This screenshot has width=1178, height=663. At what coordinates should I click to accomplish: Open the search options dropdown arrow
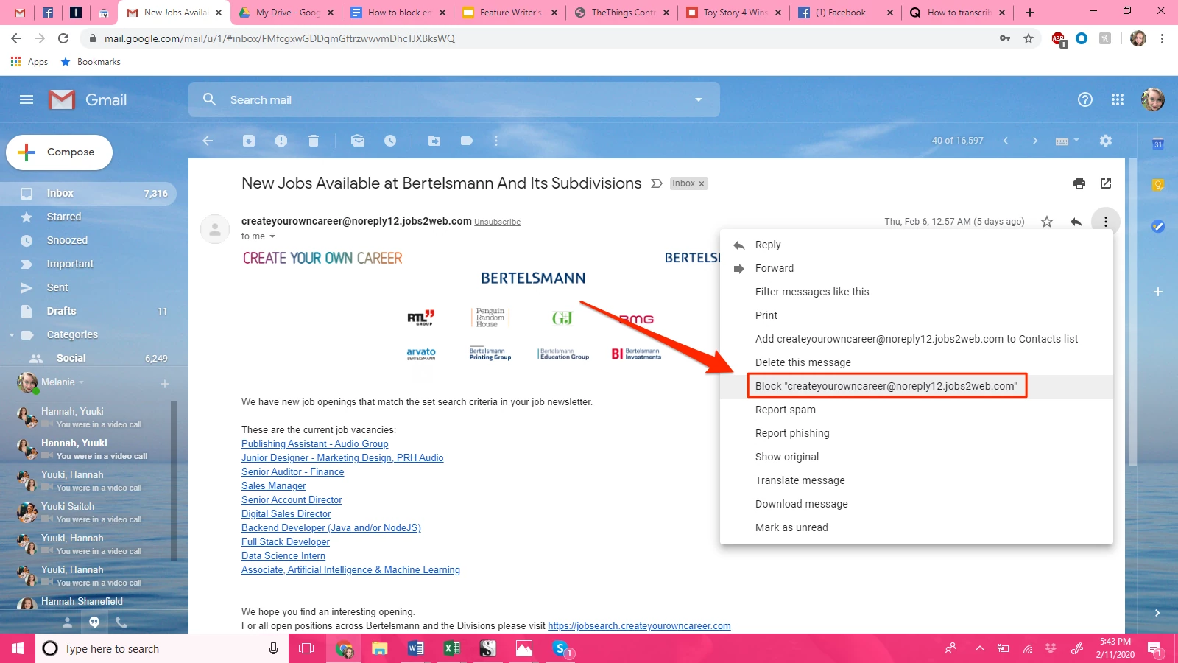point(699,99)
